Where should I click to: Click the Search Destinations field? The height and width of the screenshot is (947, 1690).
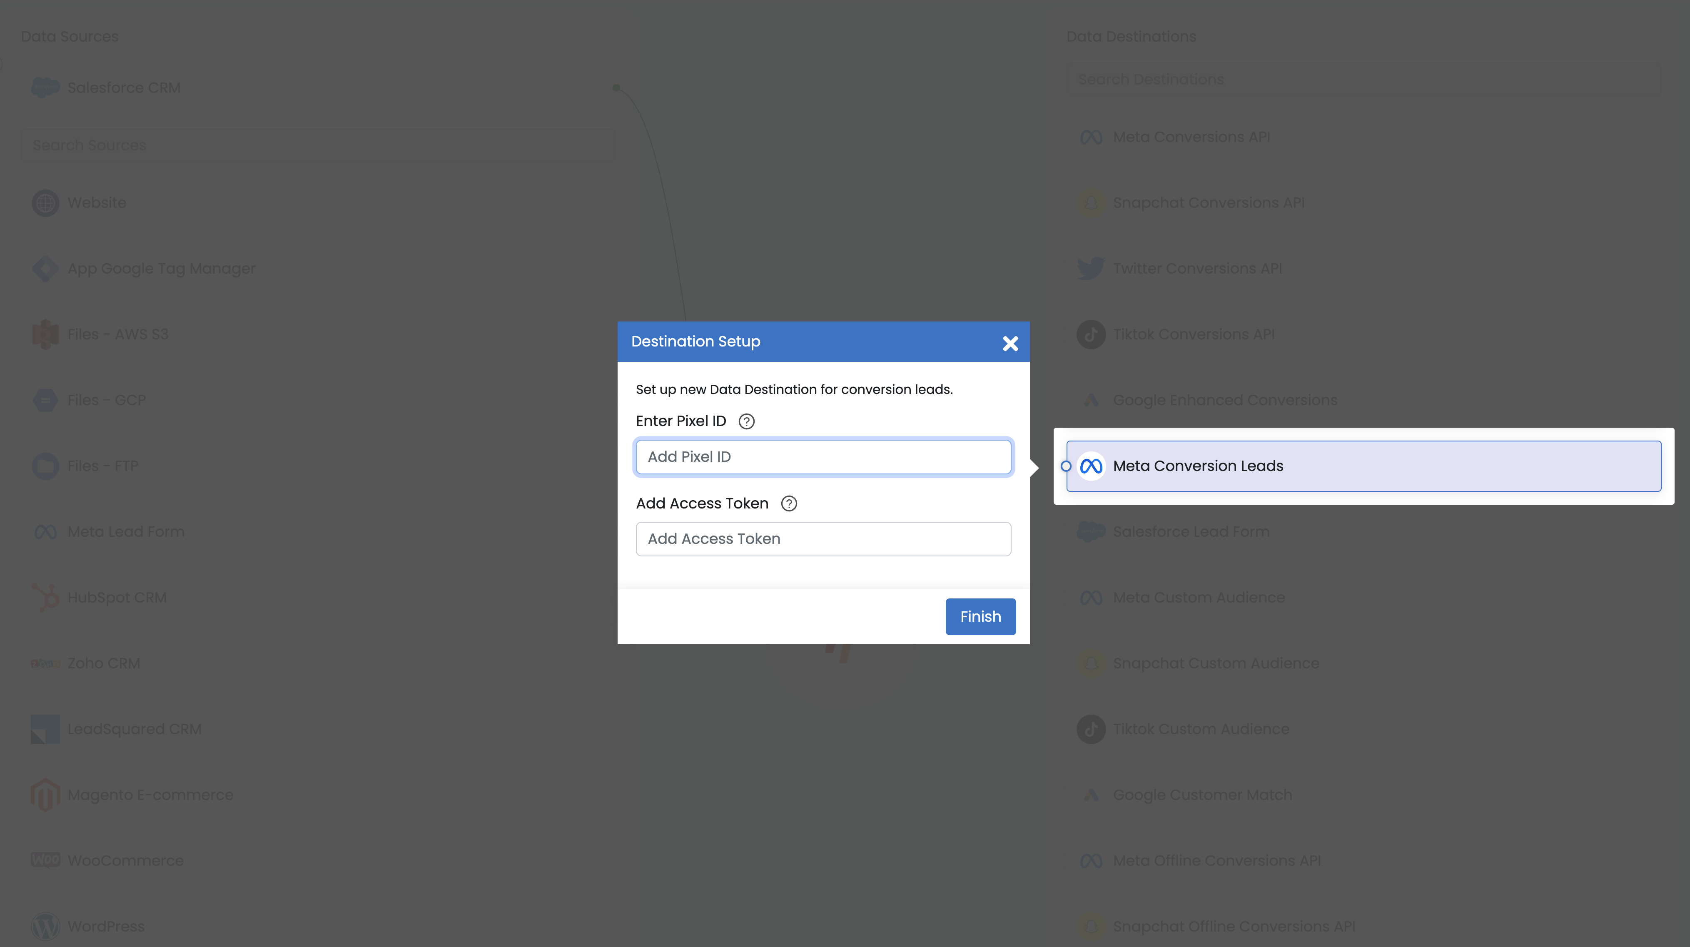tap(1363, 80)
